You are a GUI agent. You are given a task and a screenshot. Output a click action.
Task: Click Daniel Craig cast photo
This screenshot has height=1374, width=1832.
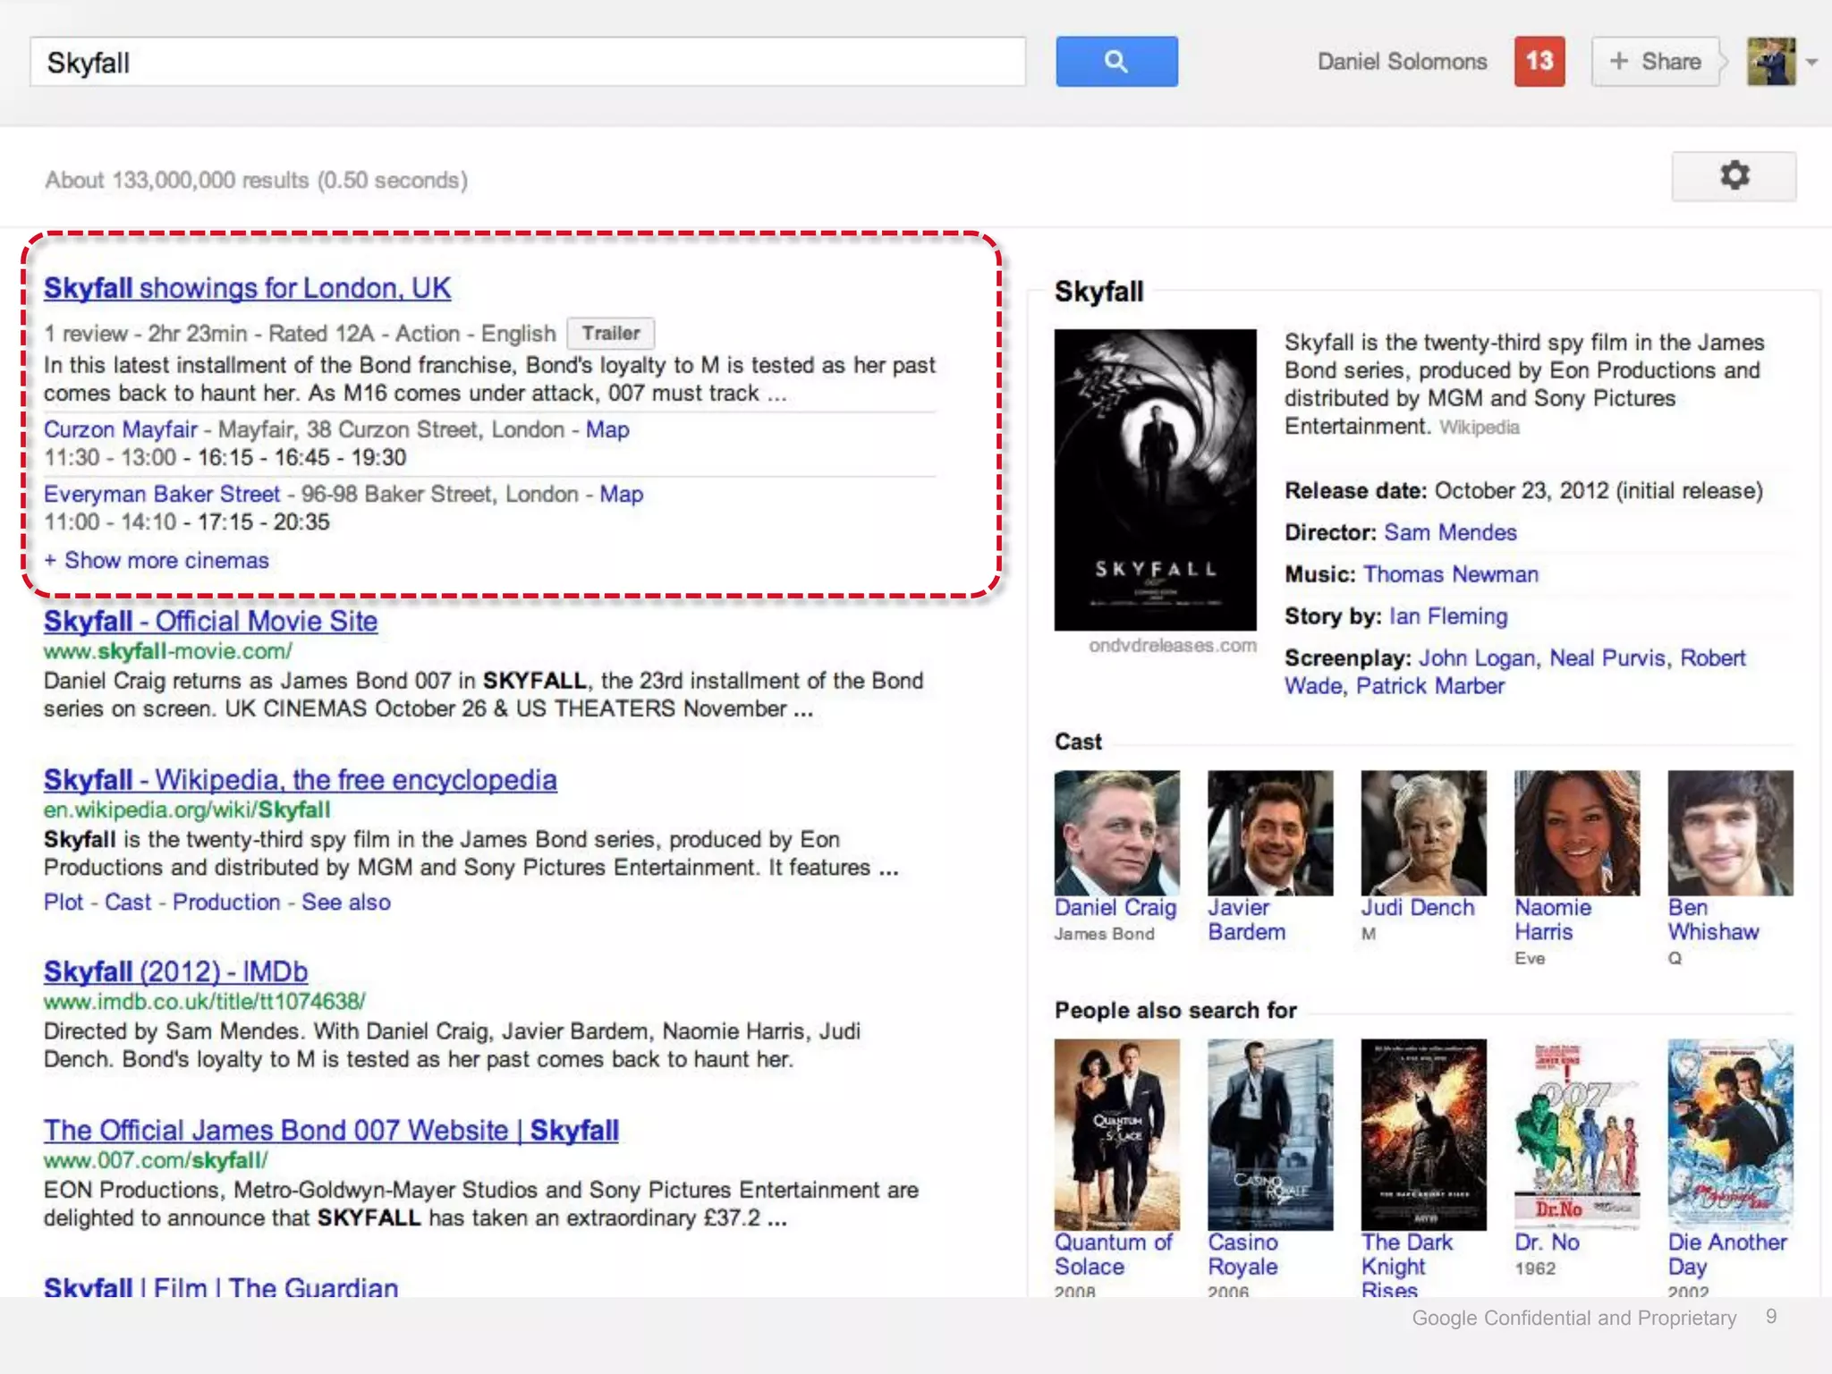coord(1116,833)
